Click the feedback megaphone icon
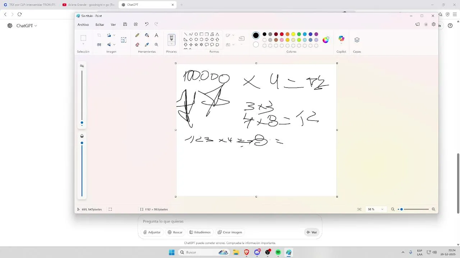 (417, 24)
